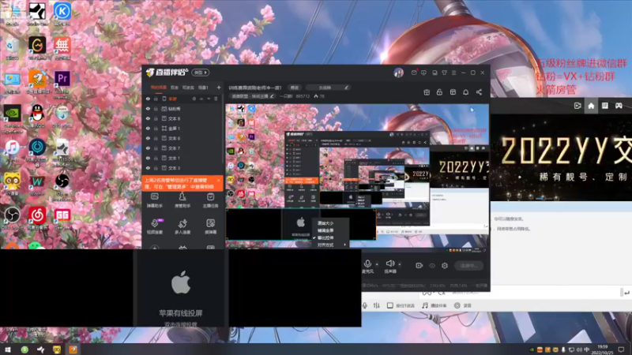Open the skin shirt icon in title bar

tap(444, 73)
